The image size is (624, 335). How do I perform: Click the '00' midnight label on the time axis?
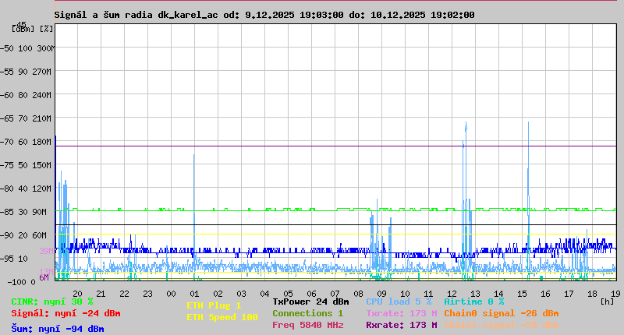pyautogui.click(x=171, y=294)
